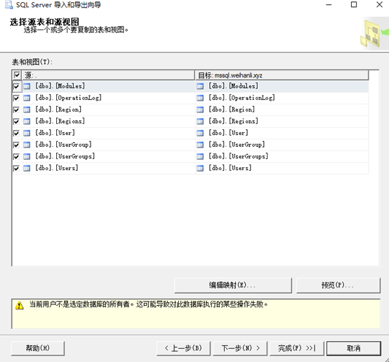
Task: Click table icon of source [dbo].[UserGroup]
Action: click(27, 145)
